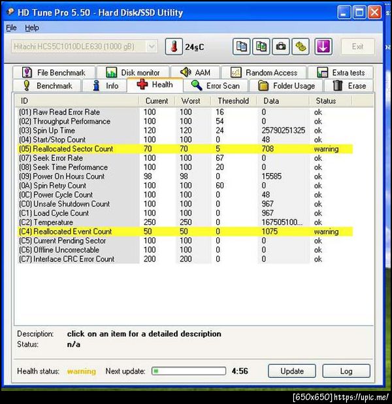This screenshot has width=392, height=404.
Task: Click the HD Tune Pro title bar icon
Action: click(x=10, y=12)
